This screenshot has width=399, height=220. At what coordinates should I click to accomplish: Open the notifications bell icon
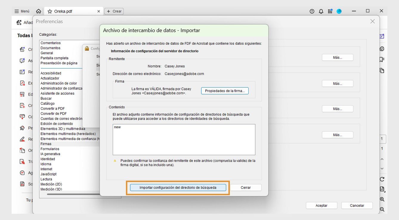click(x=321, y=11)
